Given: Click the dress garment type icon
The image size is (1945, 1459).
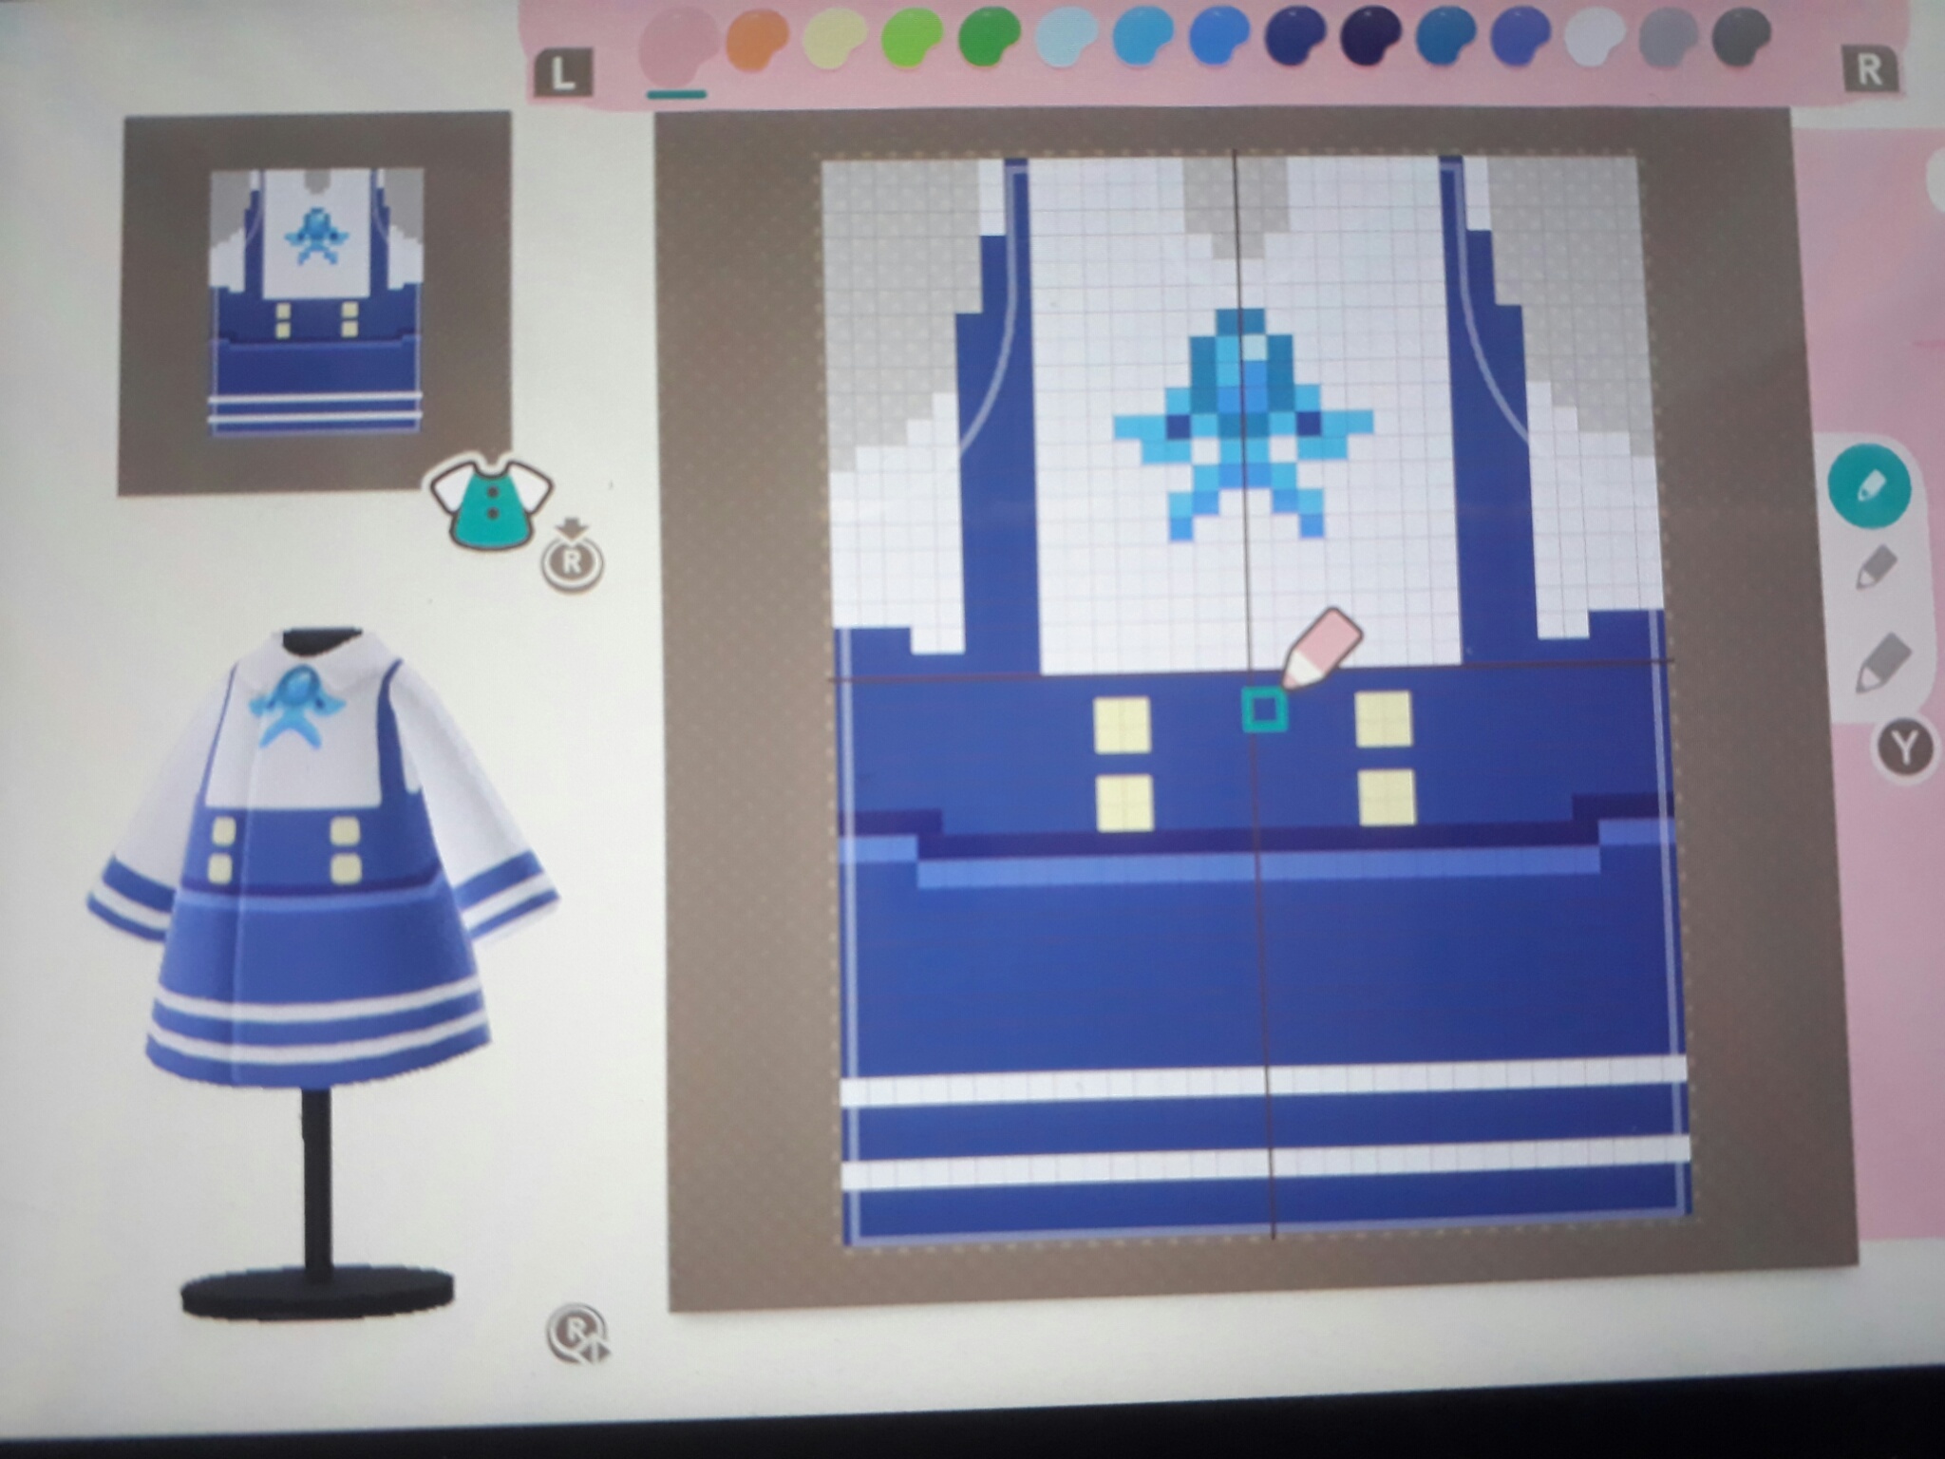Looking at the screenshot, I should pos(490,502).
